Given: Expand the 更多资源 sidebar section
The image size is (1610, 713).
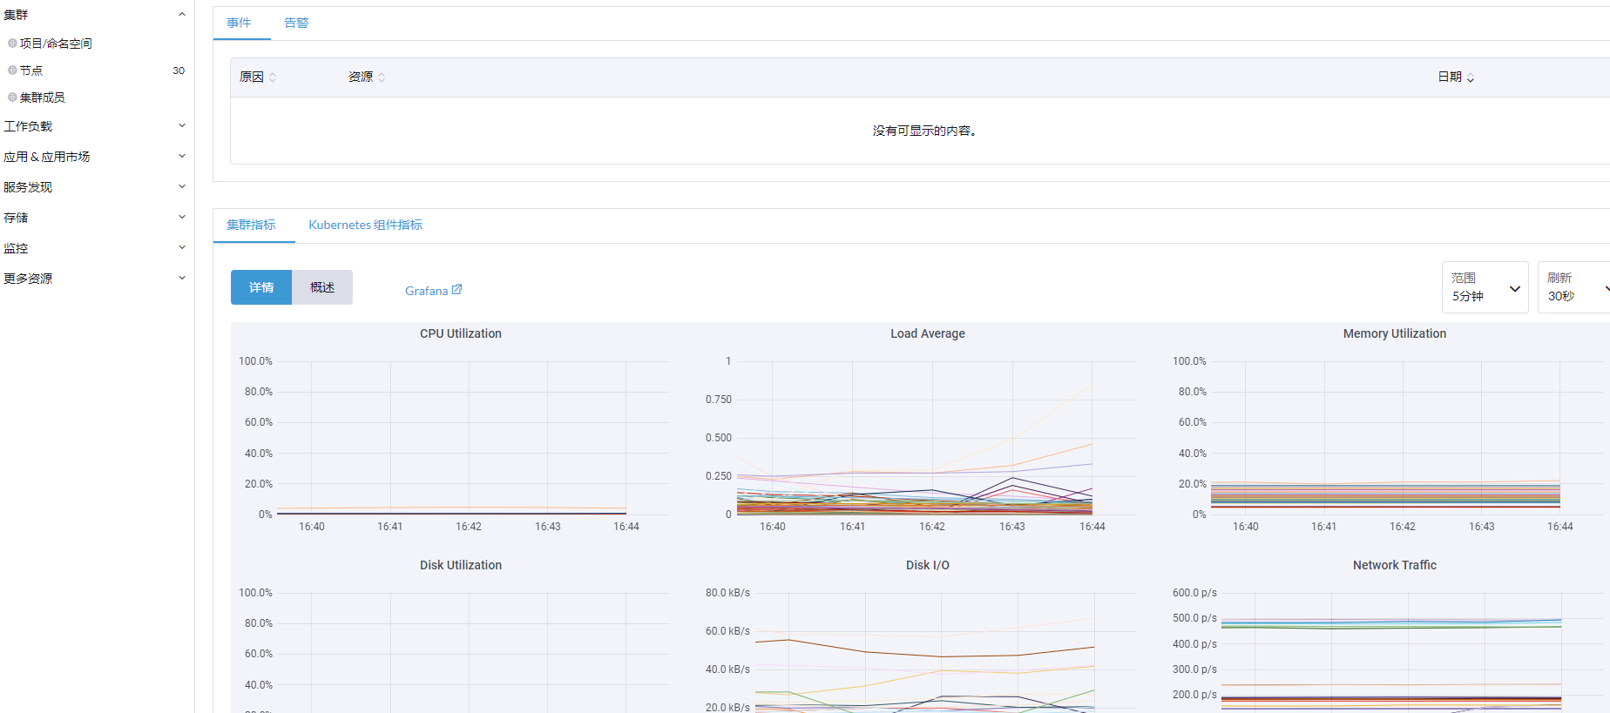Looking at the screenshot, I should pos(182,278).
